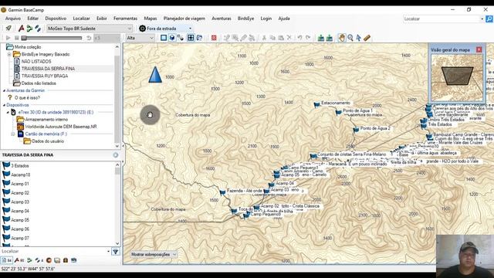
Task: Click the delete X icon in toolbar
Action: coord(289,38)
